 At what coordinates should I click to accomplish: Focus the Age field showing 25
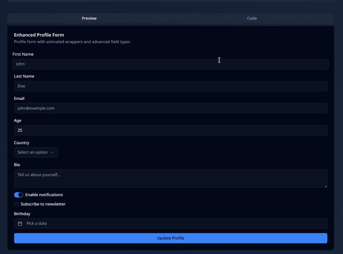(171, 131)
